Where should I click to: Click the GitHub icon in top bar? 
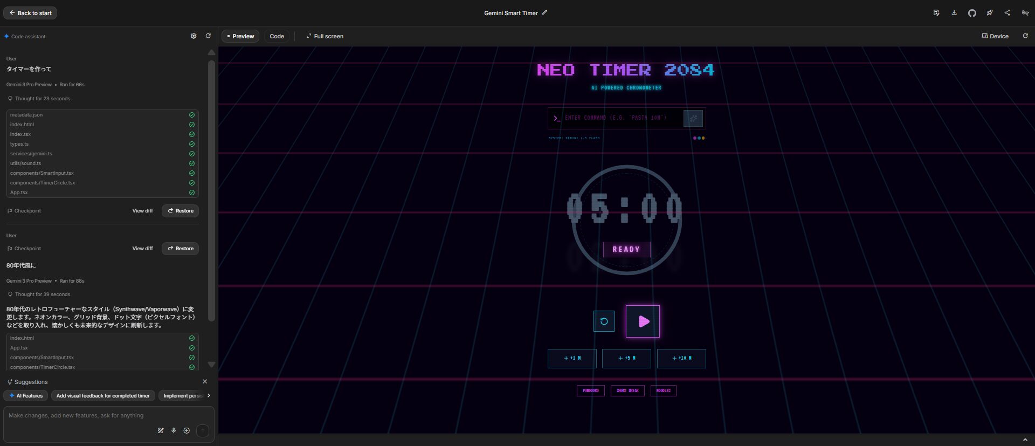[x=972, y=13]
